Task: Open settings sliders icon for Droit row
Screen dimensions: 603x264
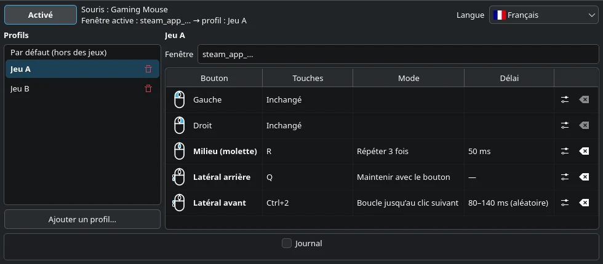Action: (x=565, y=125)
